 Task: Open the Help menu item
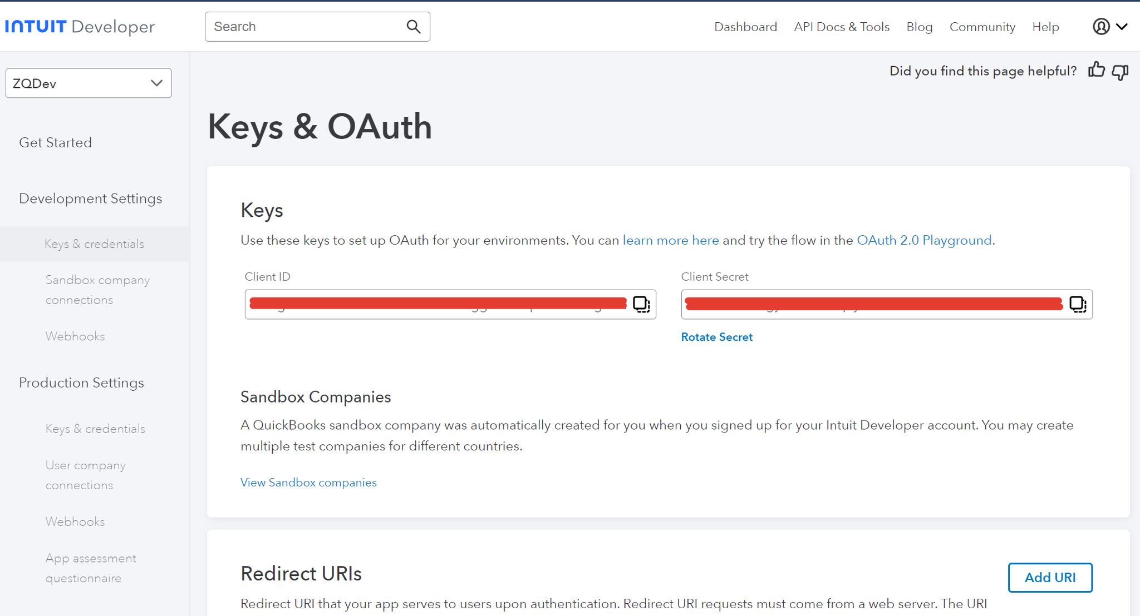(1045, 27)
